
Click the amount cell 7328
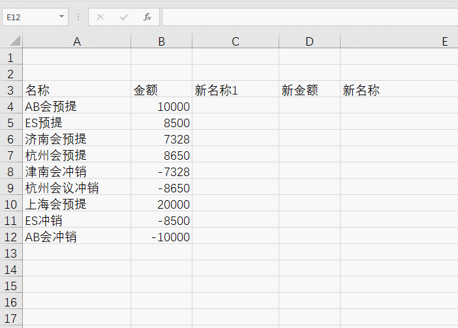(x=162, y=139)
